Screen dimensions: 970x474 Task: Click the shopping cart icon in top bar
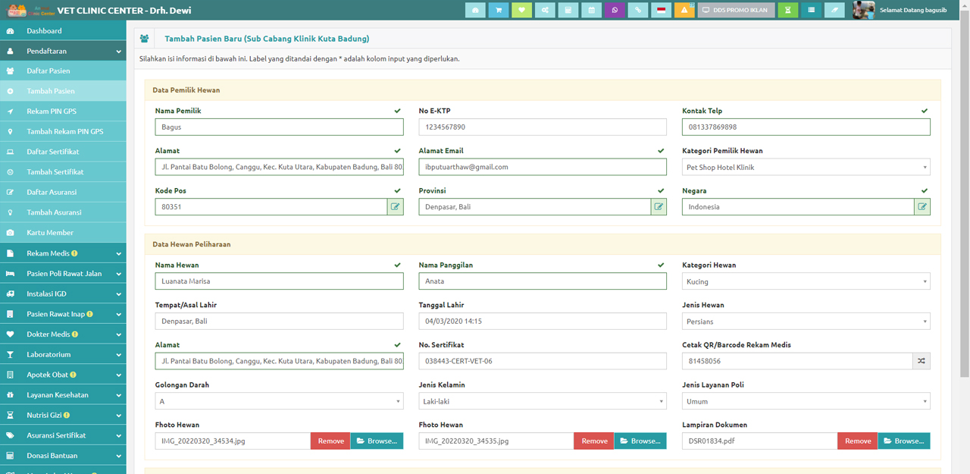pos(498,10)
